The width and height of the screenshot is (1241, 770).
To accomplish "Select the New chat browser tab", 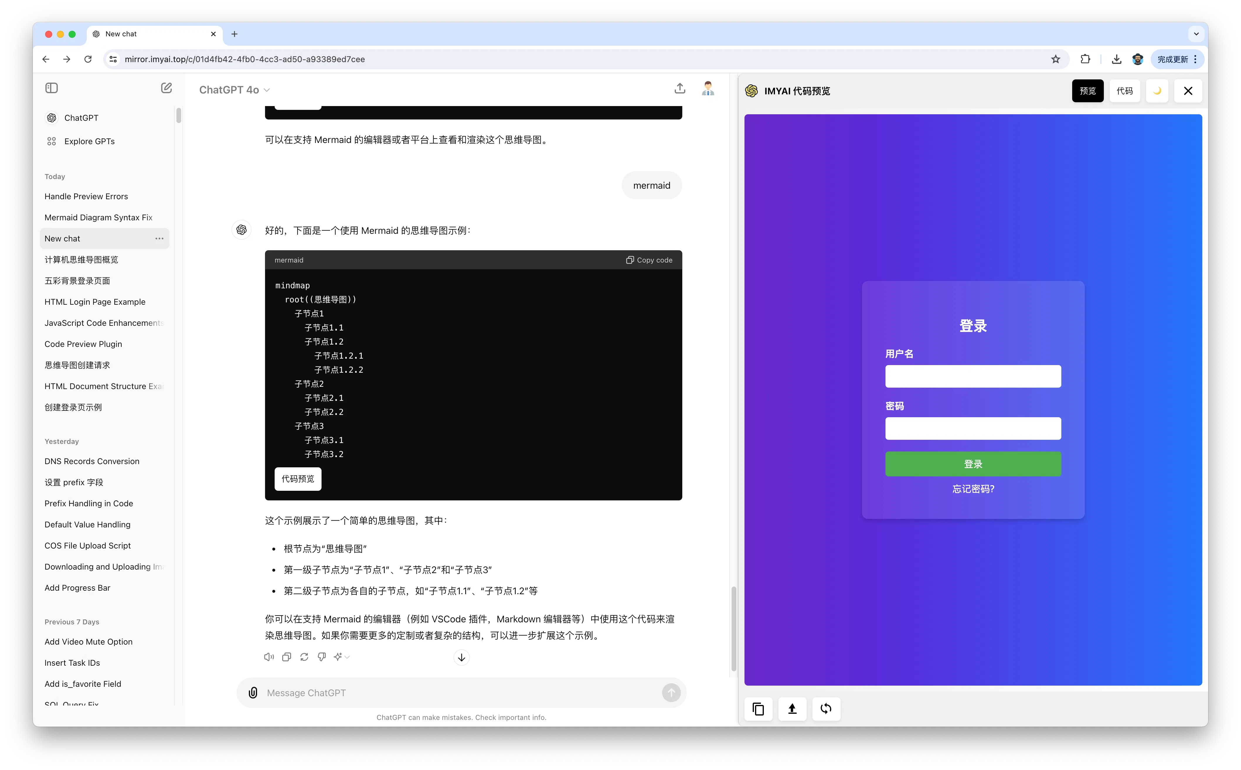I will coord(154,34).
